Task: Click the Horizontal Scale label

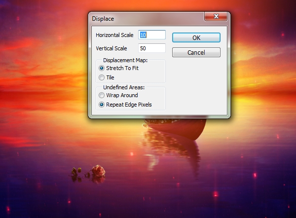Action: tap(114, 35)
